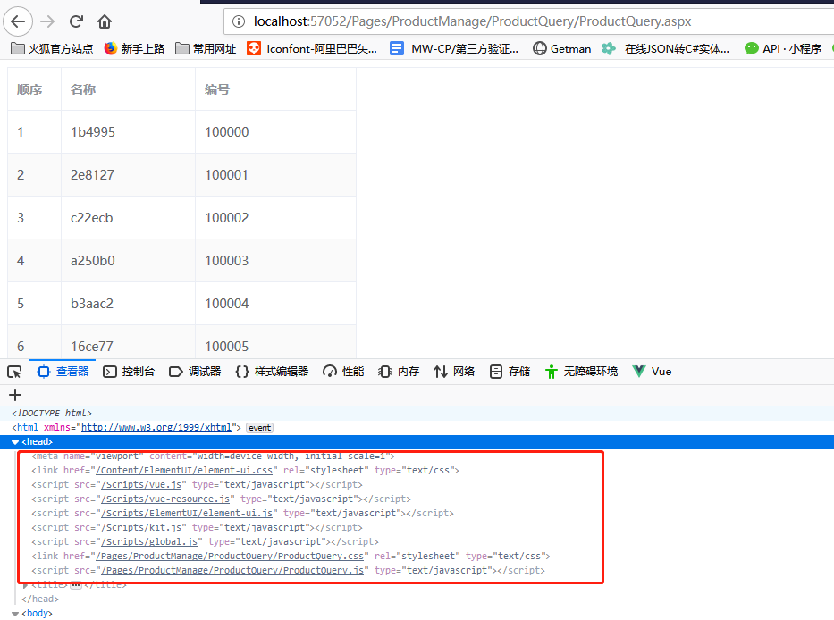This screenshot has width=834, height=620.
Task: Select the cell with number 100003
Action: tap(275, 261)
